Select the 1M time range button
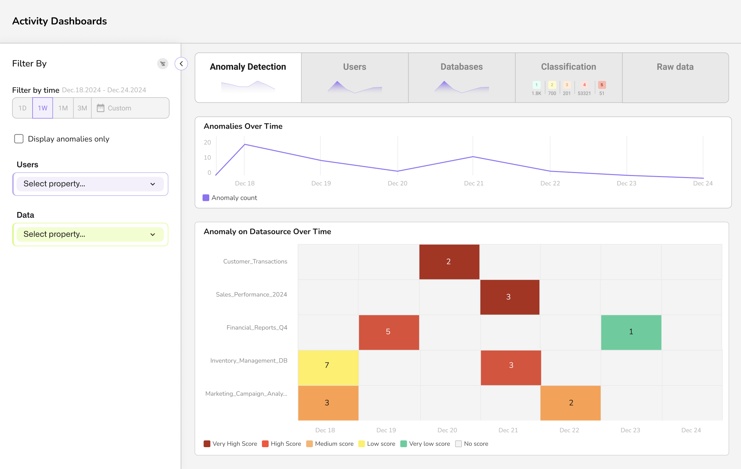The image size is (741, 469). point(63,108)
